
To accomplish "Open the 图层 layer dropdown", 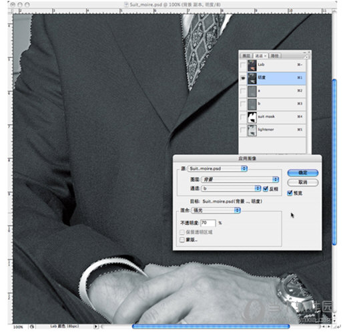I will (x=240, y=179).
